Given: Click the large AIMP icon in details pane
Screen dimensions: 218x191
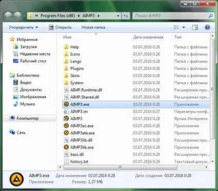Looking at the screenshot, I should [16, 179].
